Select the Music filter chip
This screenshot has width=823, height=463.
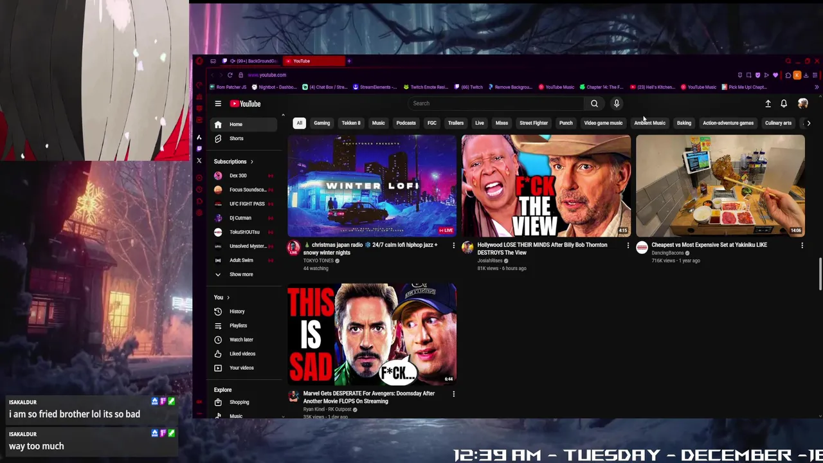[x=378, y=123]
